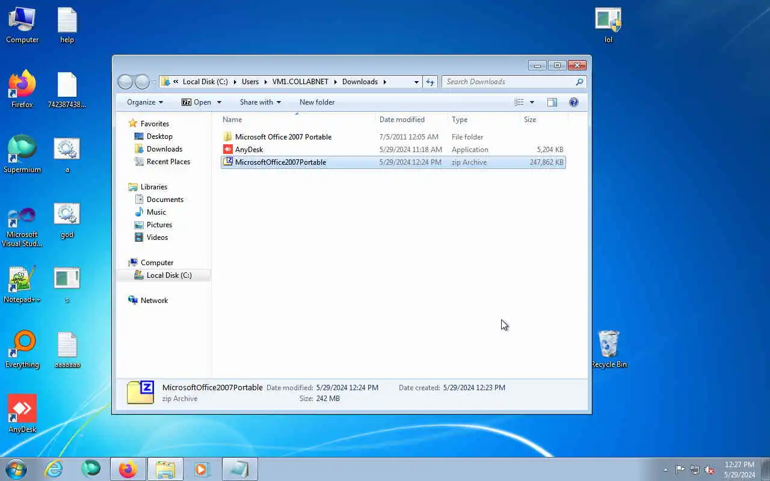This screenshot has height=481, width=770.
Task: Click the Explorer Back button
Action: point(125,82)
